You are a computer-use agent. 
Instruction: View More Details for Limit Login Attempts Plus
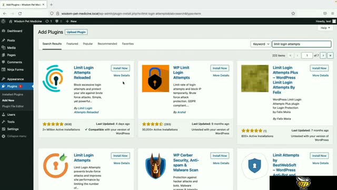click(321, 75)
